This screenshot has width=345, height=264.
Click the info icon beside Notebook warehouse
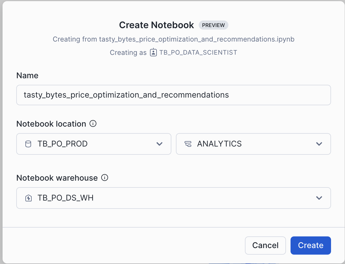[x=105, y=178]
